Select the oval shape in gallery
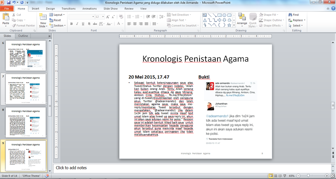Image resolution: width=336 pixels, height=179 pixels. [225, 15]
